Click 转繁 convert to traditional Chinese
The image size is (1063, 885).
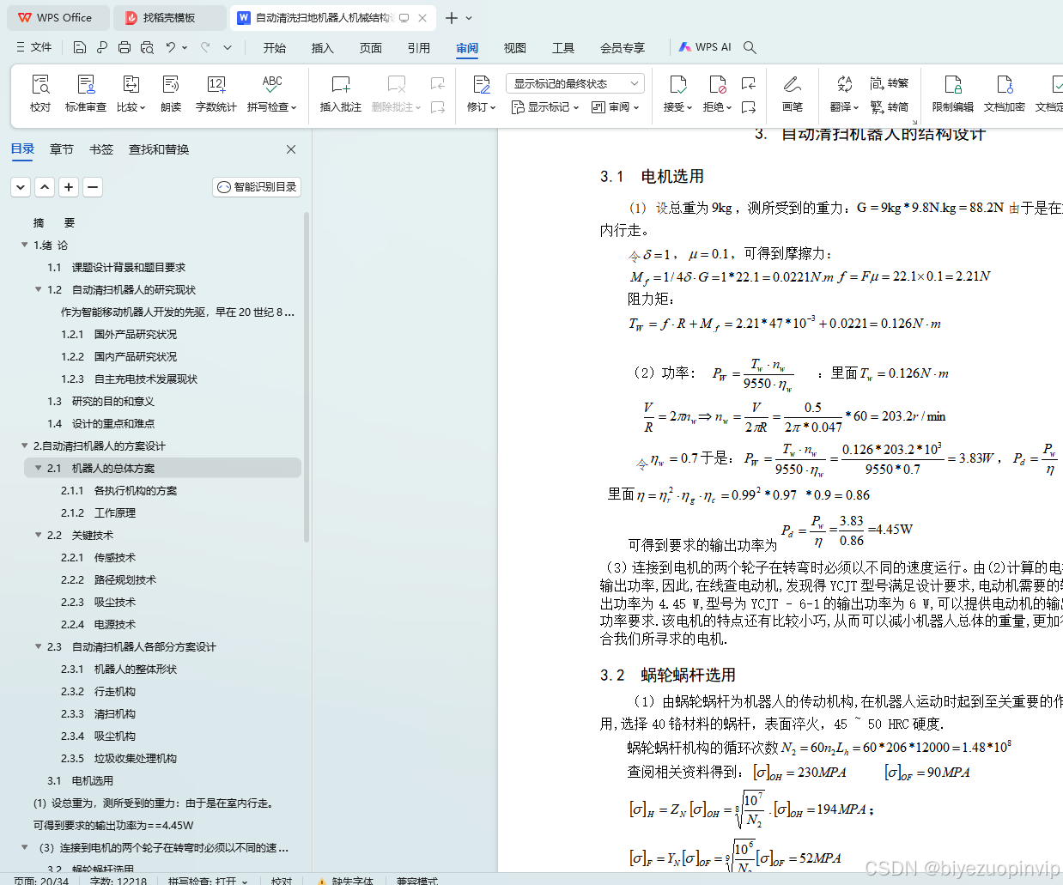click(x=889, y=83)
